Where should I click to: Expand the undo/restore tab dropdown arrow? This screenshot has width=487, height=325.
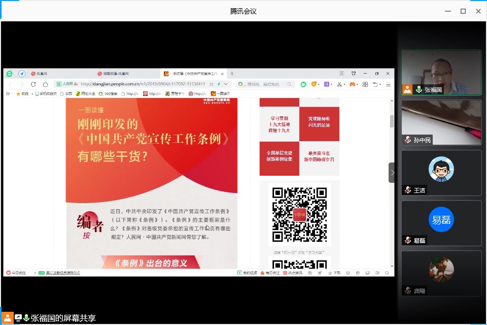click(x=380, y=84)
